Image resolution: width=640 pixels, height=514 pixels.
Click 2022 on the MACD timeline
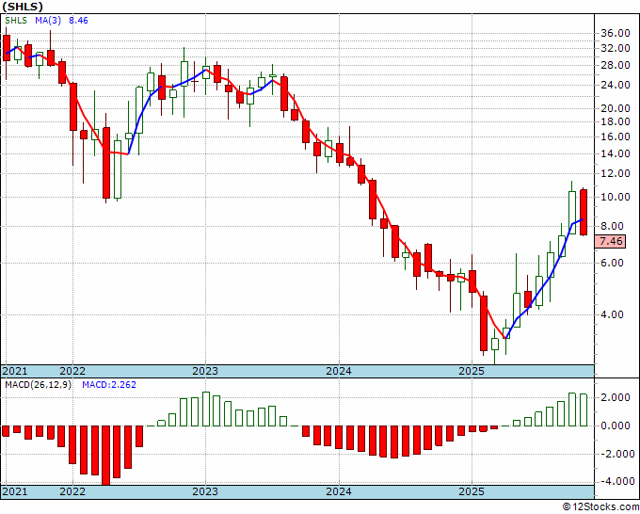pyautogui.click(x=72, y=491)
